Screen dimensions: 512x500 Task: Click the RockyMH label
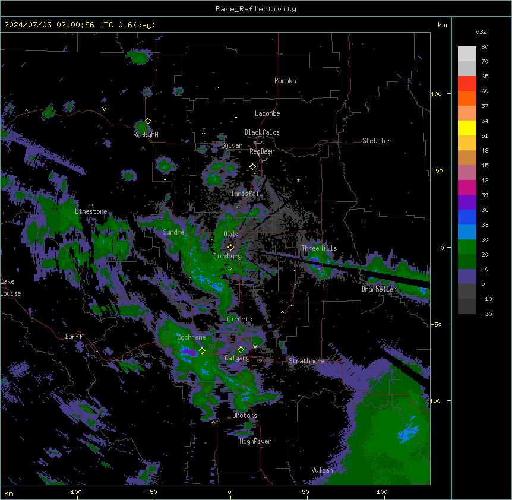(146, 135)
